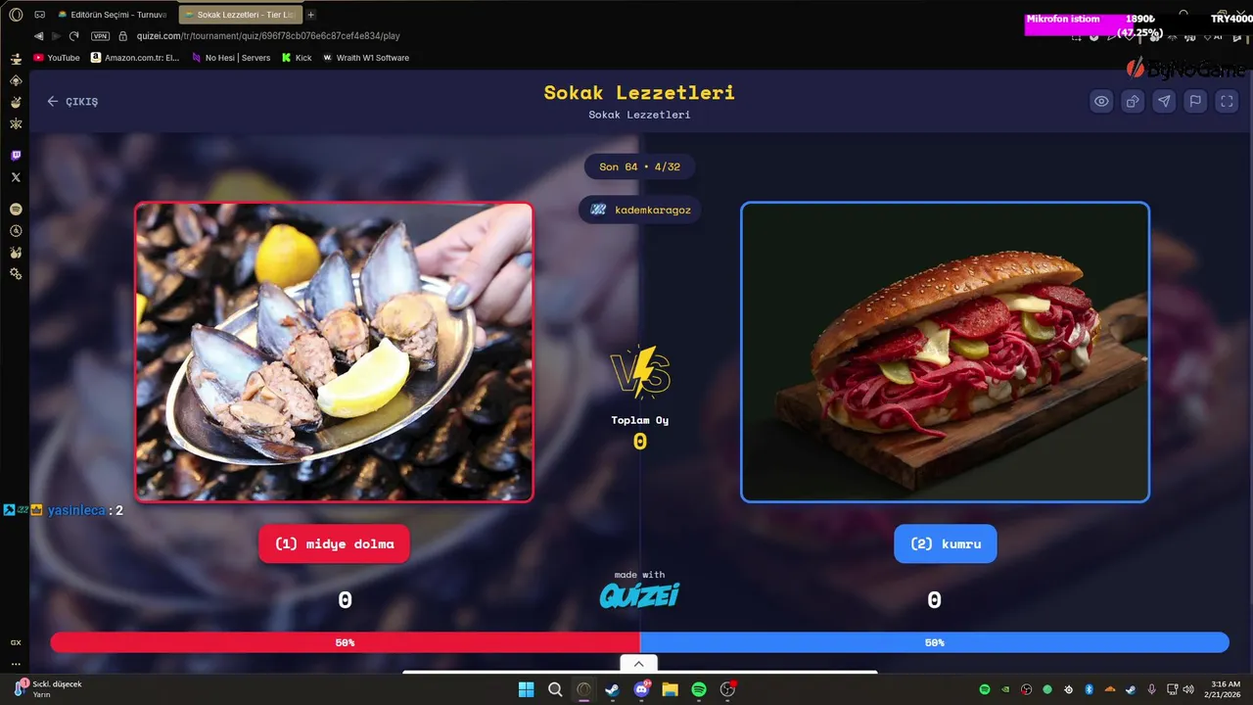Go forward in browser history
This screenshot has width=1253, height=705.
(x=56, y=36)
